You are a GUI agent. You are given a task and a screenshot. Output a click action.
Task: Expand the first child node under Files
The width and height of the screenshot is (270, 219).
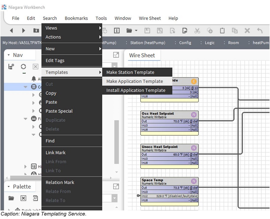33,127
